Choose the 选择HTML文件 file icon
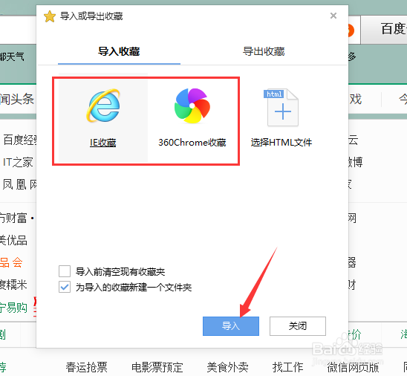 [281, 108]
